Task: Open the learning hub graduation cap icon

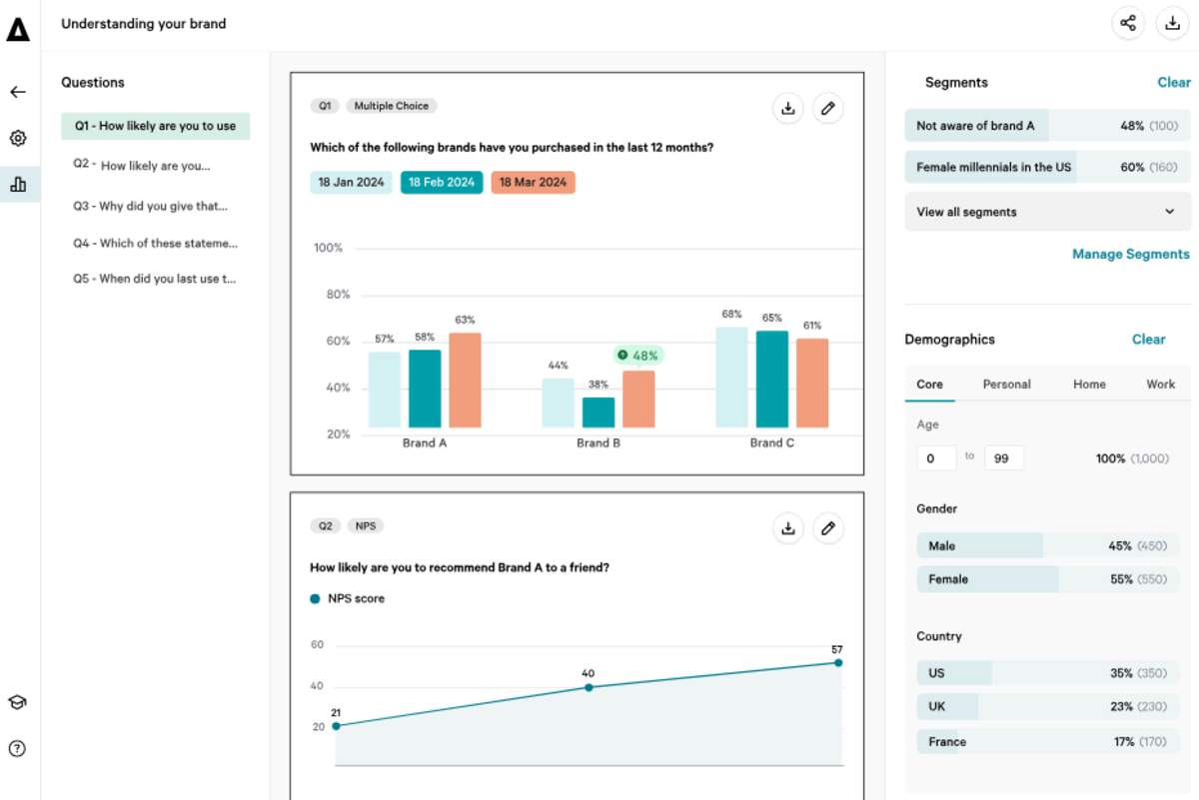Action: click(x=17, y=702)
